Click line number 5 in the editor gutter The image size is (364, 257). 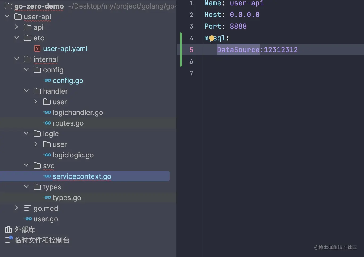(x=191, y=49)
